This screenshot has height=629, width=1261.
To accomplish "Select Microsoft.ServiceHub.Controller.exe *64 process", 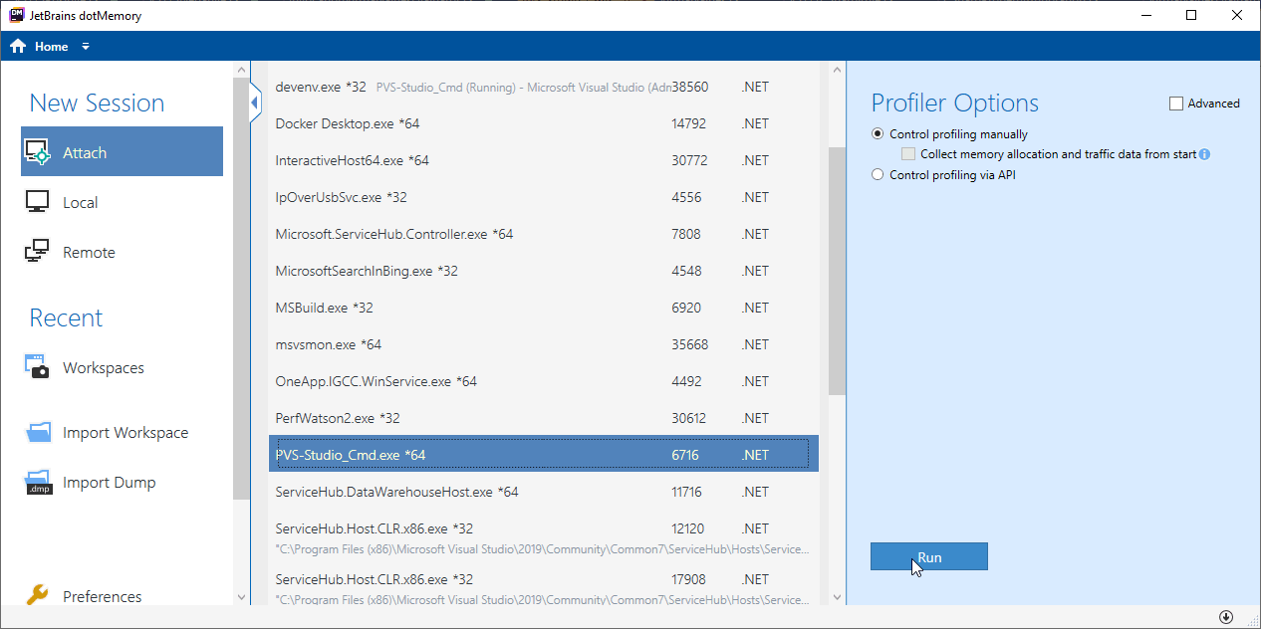I will click(544, 234).
